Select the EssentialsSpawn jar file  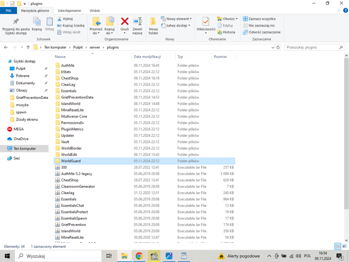74,218
